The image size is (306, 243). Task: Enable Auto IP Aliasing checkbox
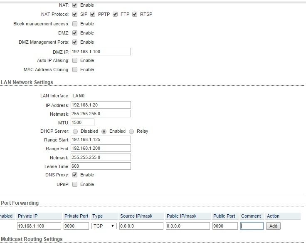(75, 60)
